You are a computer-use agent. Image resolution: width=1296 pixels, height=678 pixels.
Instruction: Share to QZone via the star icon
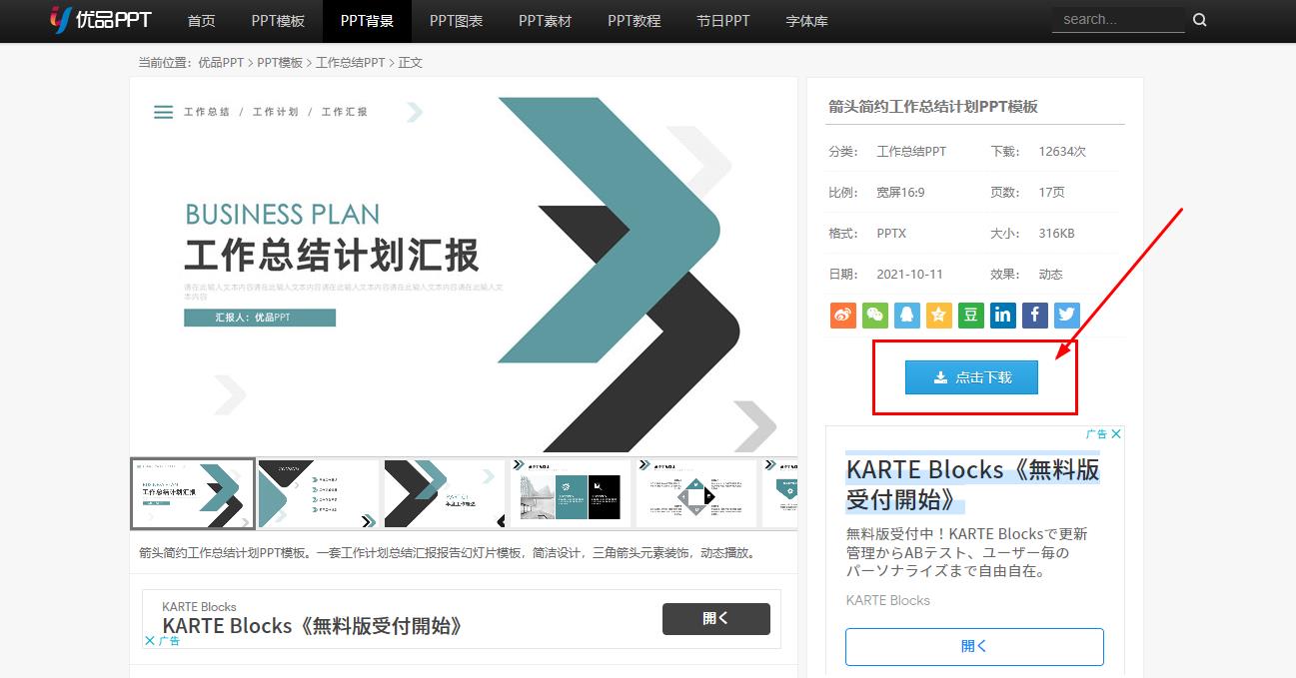tap(938, 315)
